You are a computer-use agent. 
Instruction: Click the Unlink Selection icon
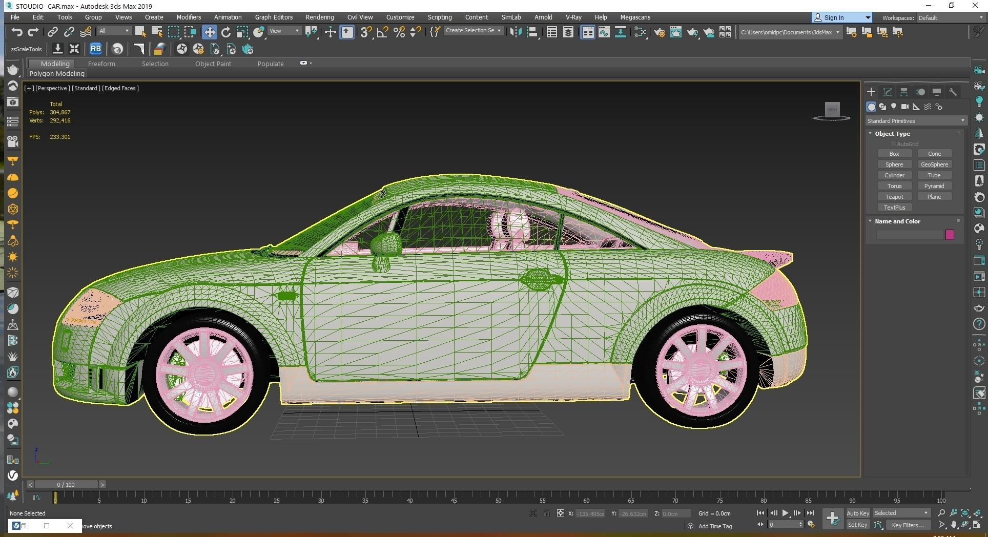pos(69,32)
